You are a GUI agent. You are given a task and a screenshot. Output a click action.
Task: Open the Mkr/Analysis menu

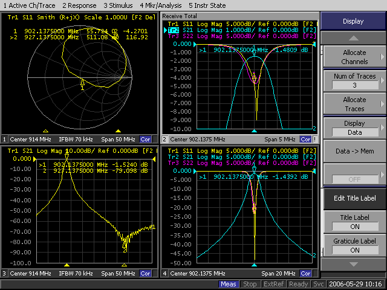tap(161, 5)
